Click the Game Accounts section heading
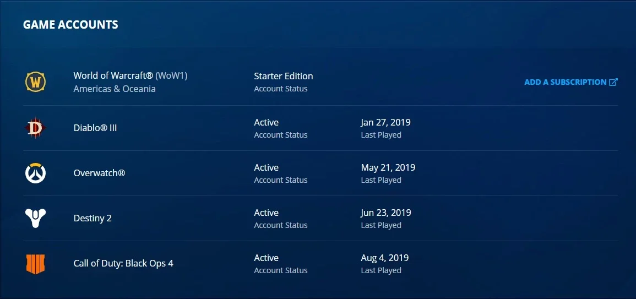 (x=70, y=25)
